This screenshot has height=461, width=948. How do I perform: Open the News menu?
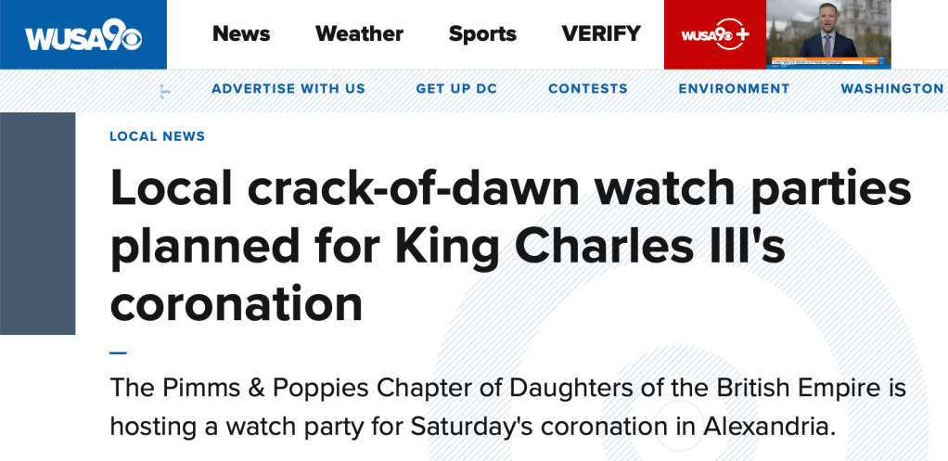(241, 34)
